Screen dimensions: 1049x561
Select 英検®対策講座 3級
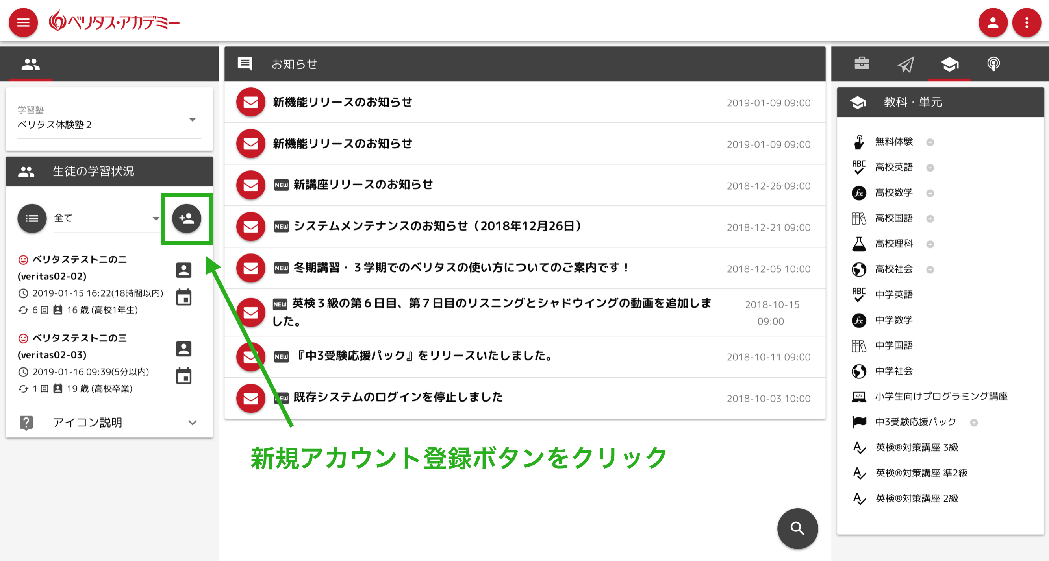(x=917, y=447)
